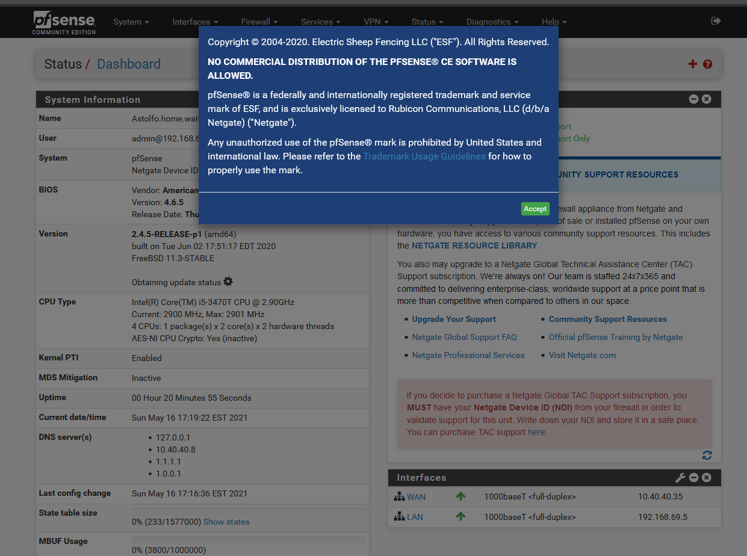Image resolution: width=747 pixels, height=556 pixels.
Task: Click Show states link
Action: click(226, 522)
